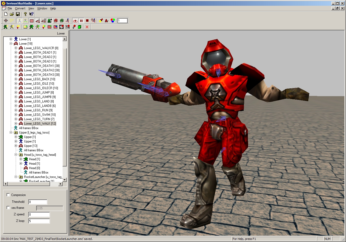Select Lower_BOTH_DEAD2 [1] animation
Screen dimensions: 346x242
[x=40, y=57]
